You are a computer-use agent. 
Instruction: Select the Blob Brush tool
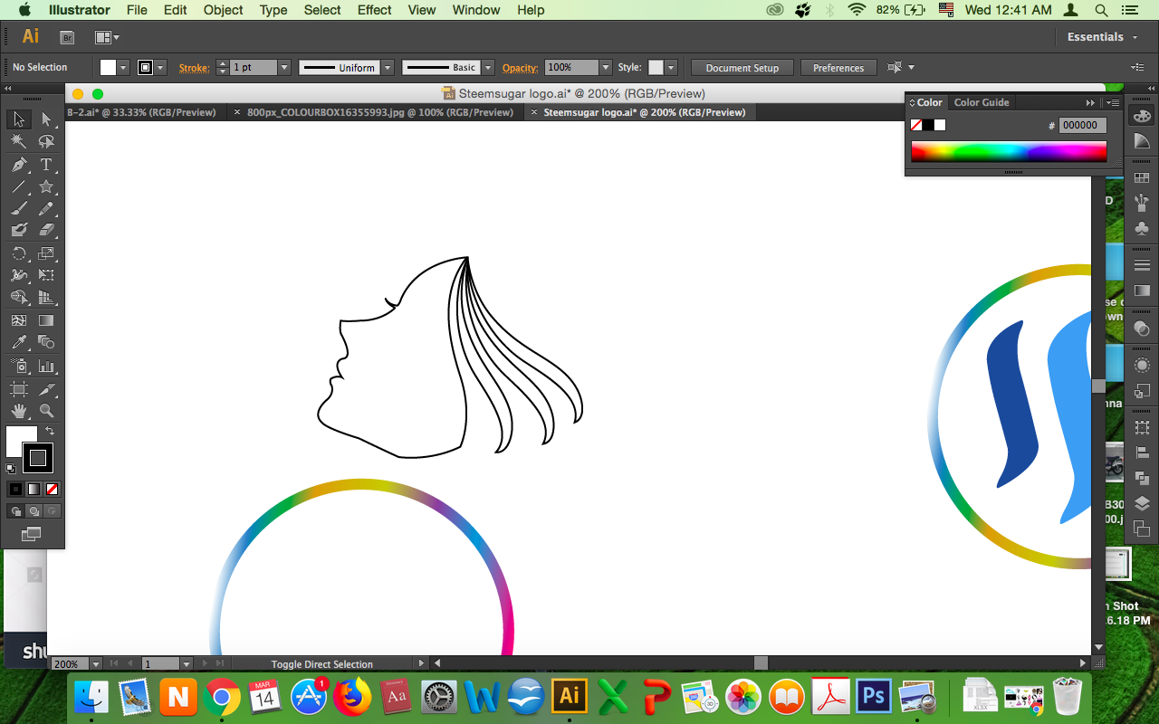(19, 231)
